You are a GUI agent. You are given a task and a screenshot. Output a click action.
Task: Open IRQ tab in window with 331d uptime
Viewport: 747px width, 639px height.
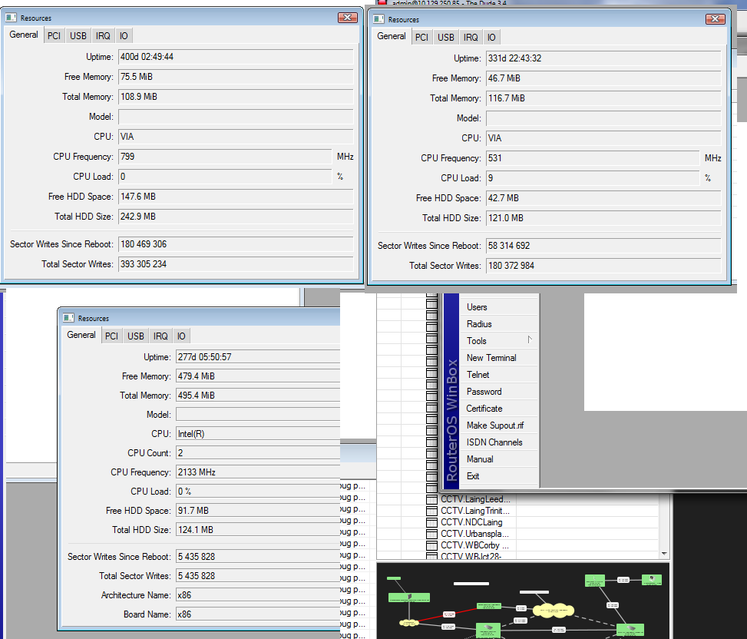pos(471,37)
